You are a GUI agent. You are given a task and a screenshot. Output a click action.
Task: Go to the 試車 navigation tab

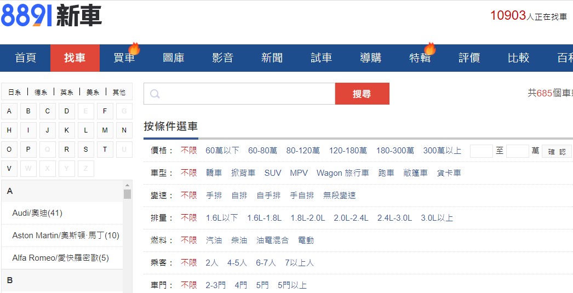click(x=321, y=58)
